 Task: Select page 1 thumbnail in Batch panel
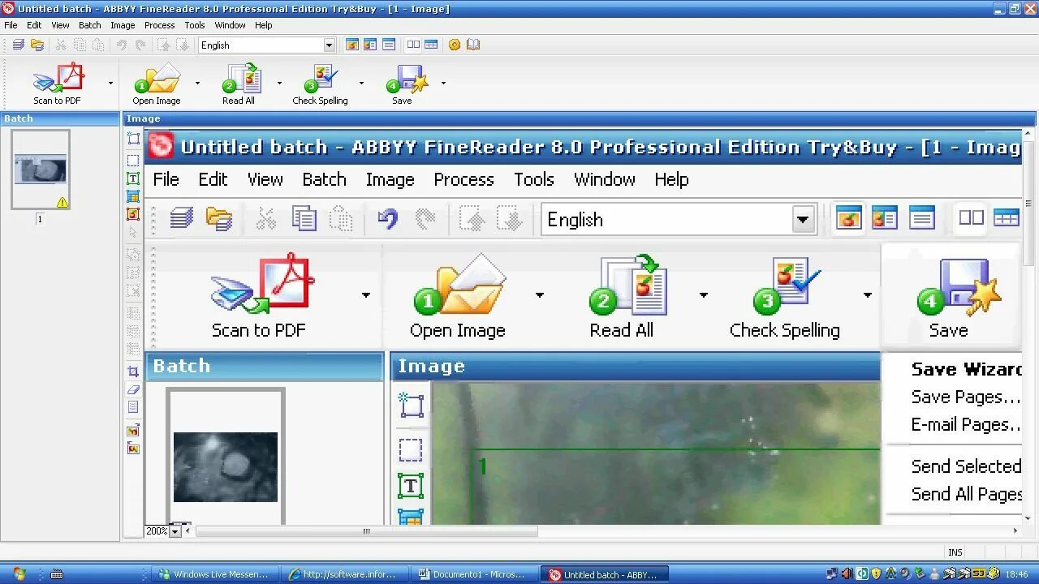point(41,170)
